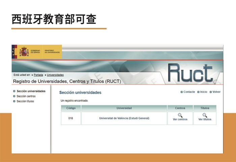Open the Universitat de València (Estudi General) entry
236x162 pixels.
124,118
